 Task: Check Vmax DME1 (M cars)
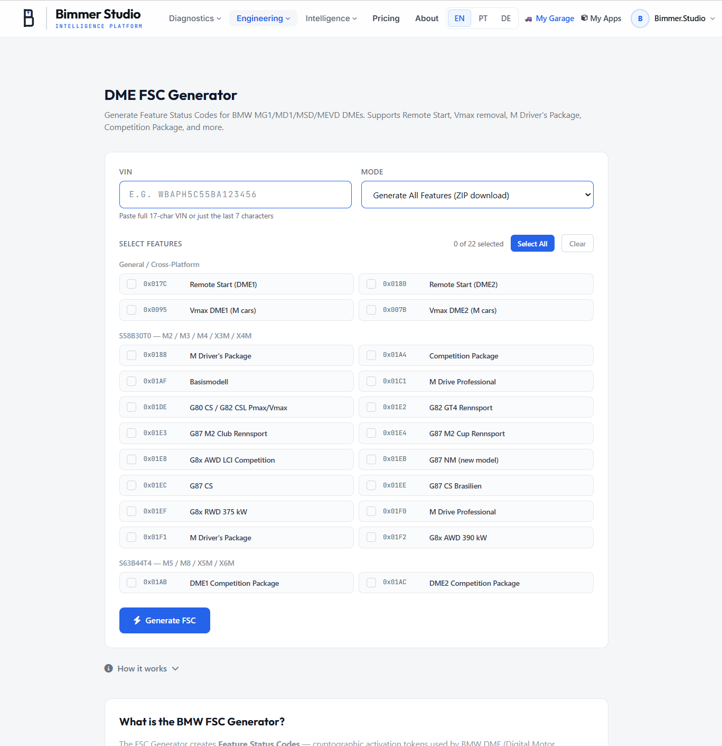132,310
